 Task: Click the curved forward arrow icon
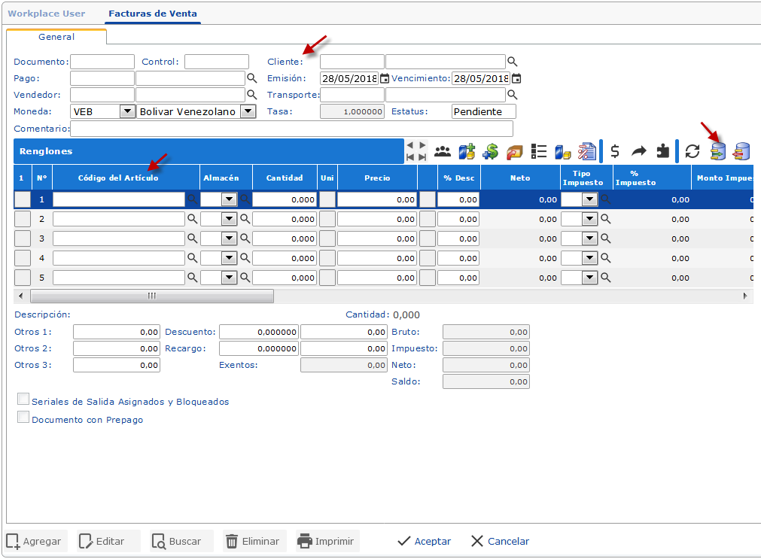point(638,151)
